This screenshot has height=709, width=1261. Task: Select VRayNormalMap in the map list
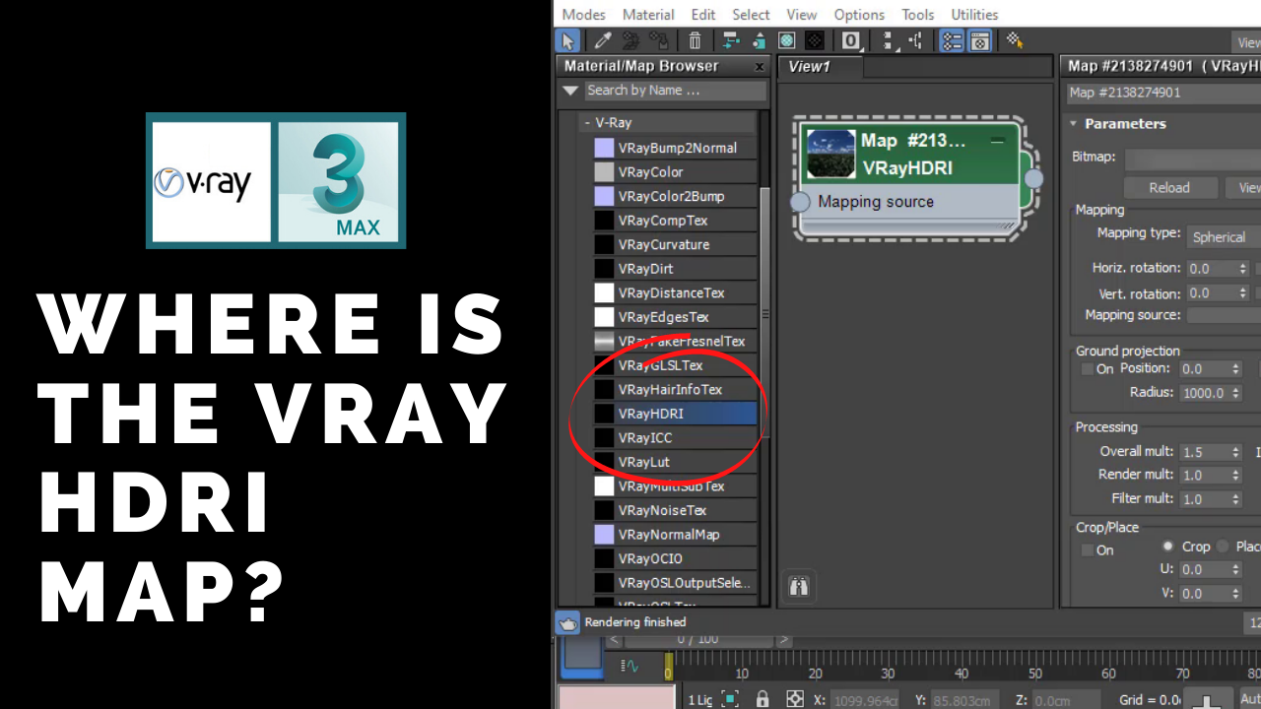(675, 535)
